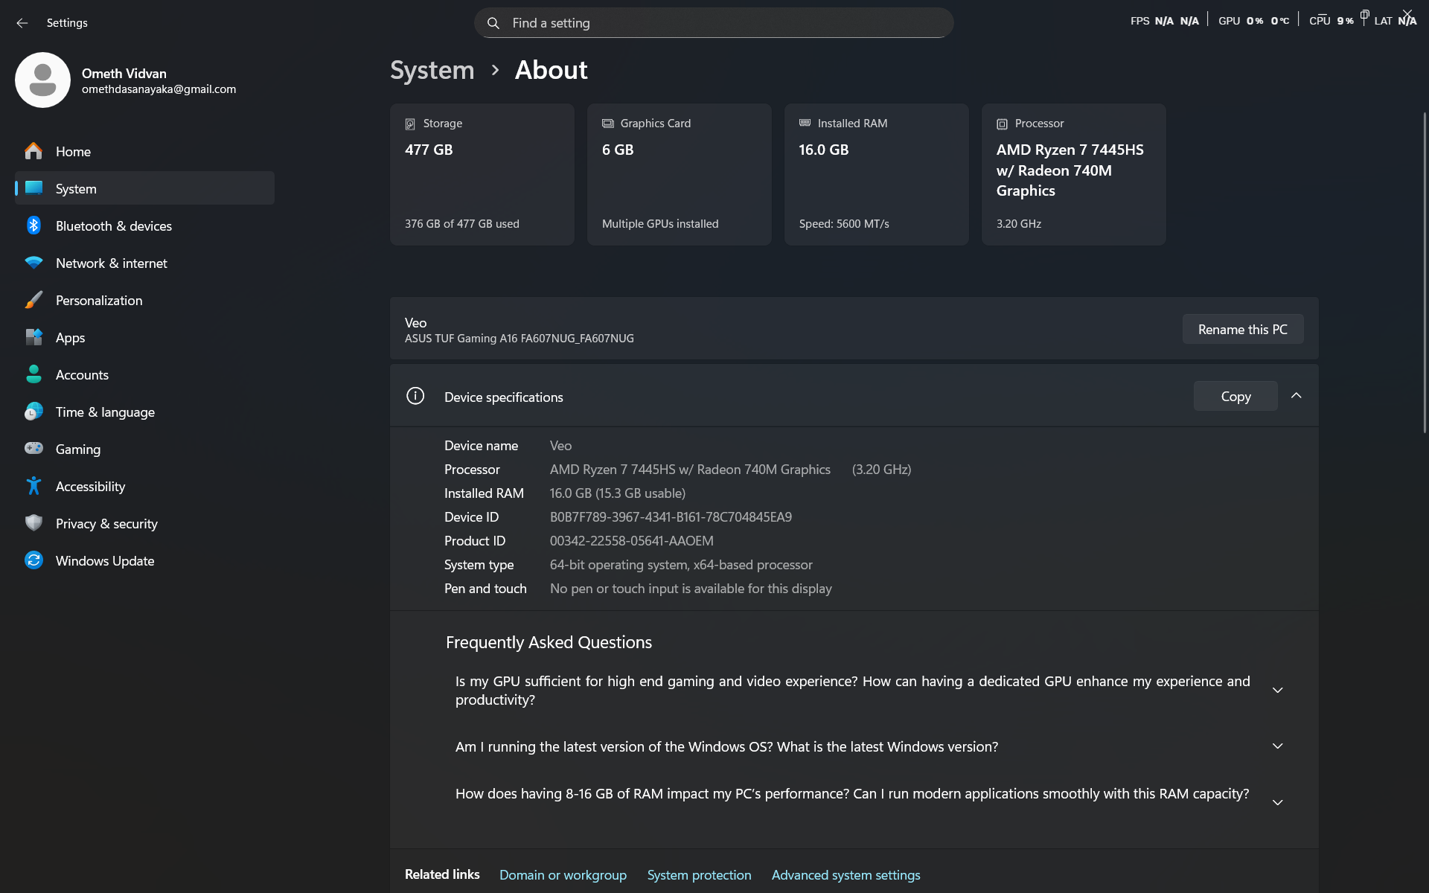The height and width of the screenshot is (893, 1429).
Task: Click the back arrow in Settings
Action: (22, 23)
